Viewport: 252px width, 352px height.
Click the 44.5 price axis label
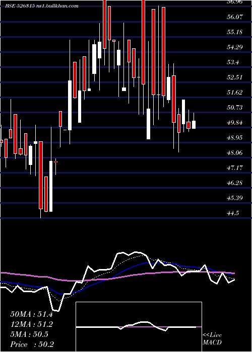(233, 213)
